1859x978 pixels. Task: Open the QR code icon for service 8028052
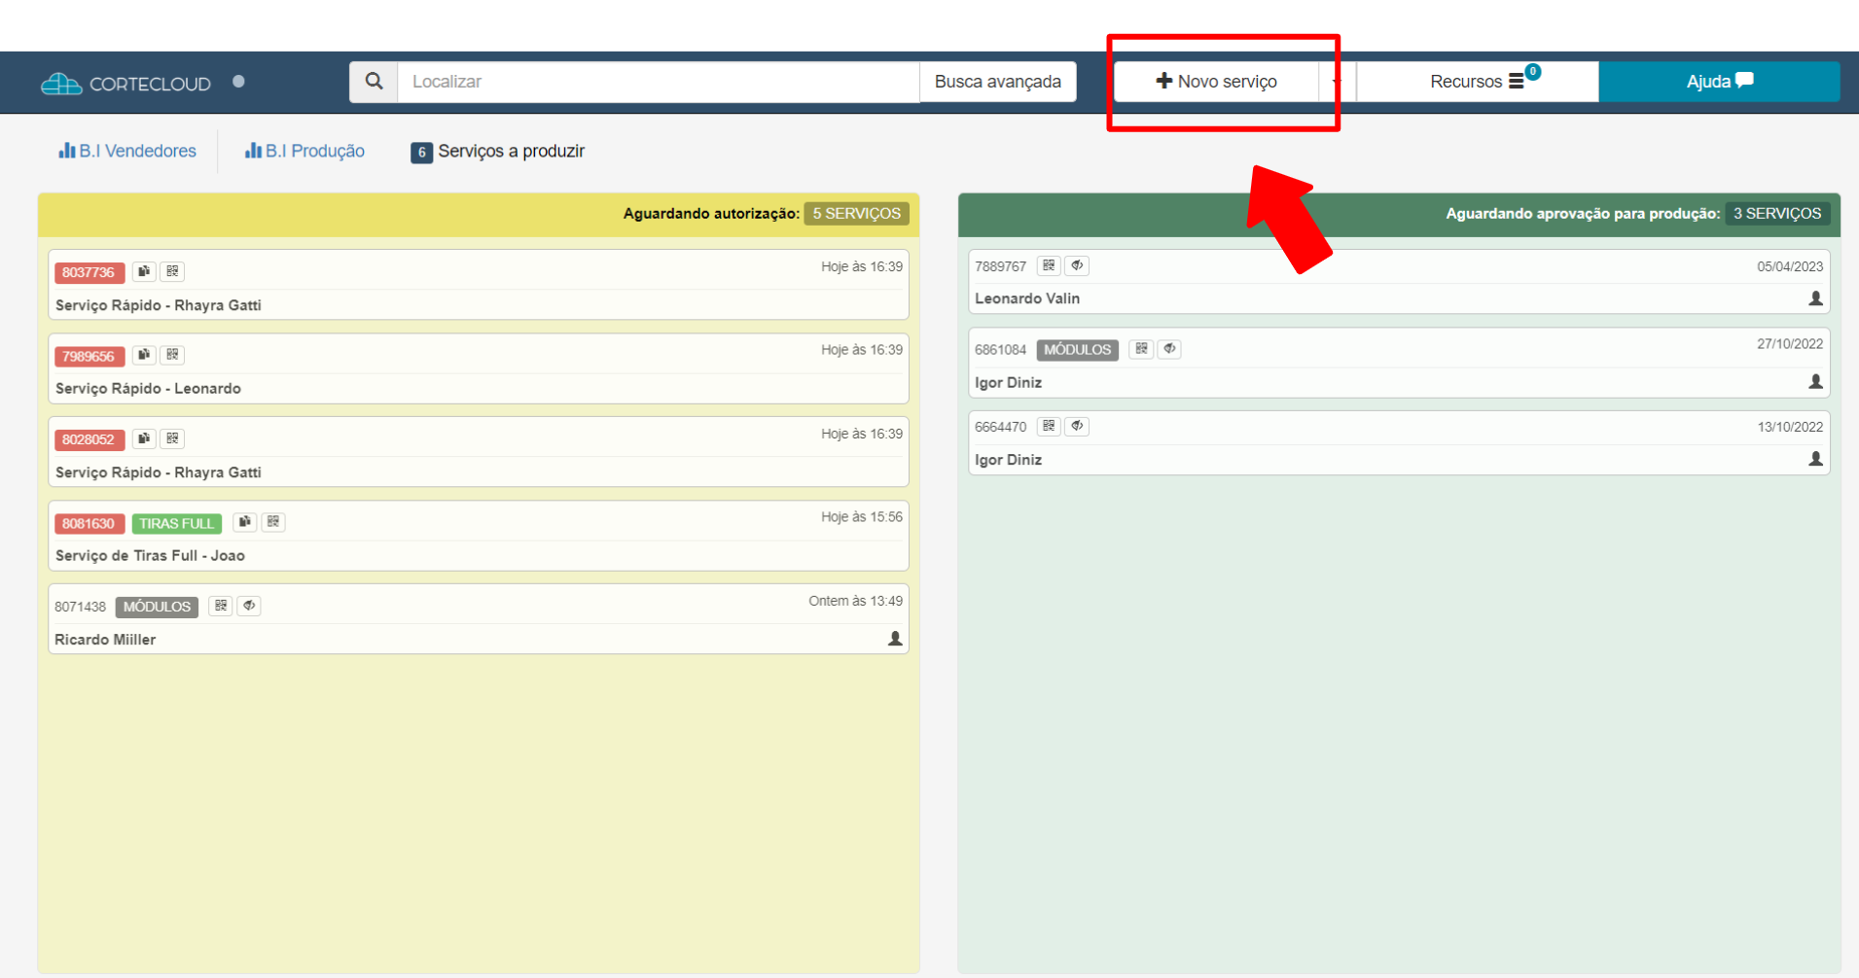click(x=172, y=438)
